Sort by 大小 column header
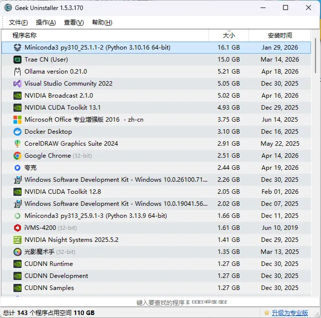 tap(228, 36)
